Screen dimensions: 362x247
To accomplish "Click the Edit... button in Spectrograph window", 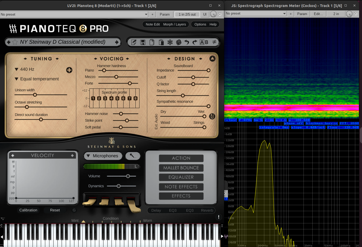I will click(x=318, y=14).
